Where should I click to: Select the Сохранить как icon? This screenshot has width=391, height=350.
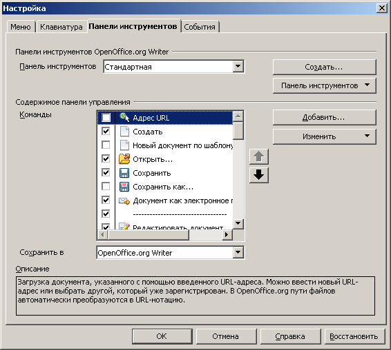pos(124,187)
